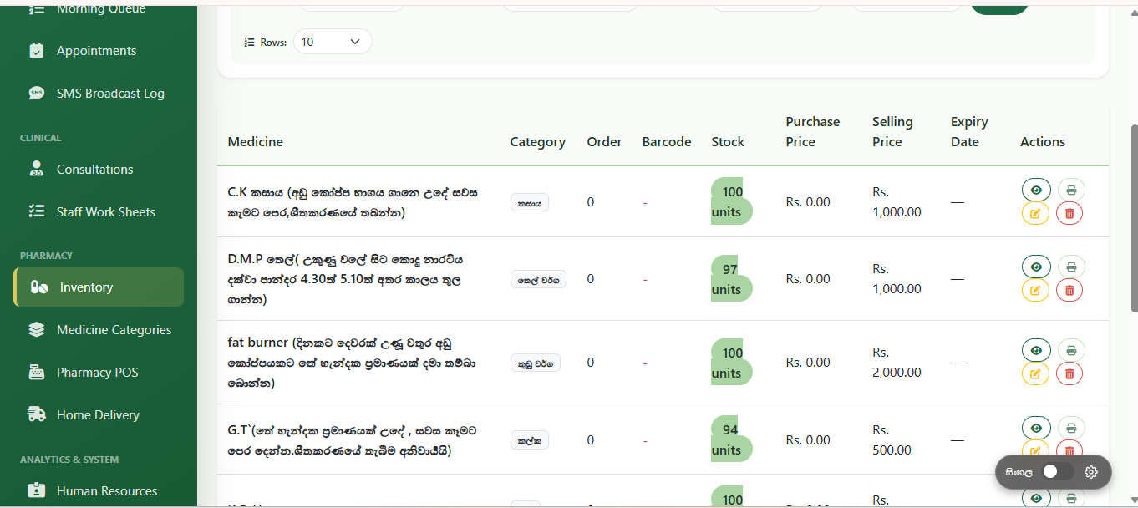View details of G.T medicine row
The image size is (1138, 508).
click(1036, 428)
